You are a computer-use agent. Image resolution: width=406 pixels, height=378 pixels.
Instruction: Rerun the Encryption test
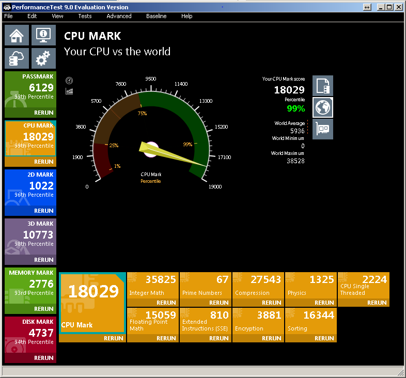258,338
